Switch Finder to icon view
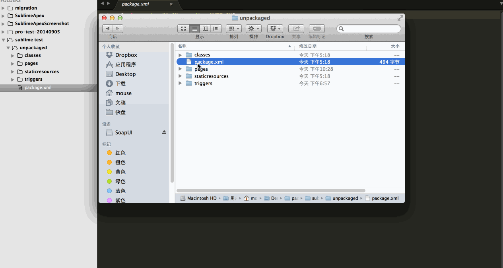Viewport: 503px width, 268px height. point(183,29)
